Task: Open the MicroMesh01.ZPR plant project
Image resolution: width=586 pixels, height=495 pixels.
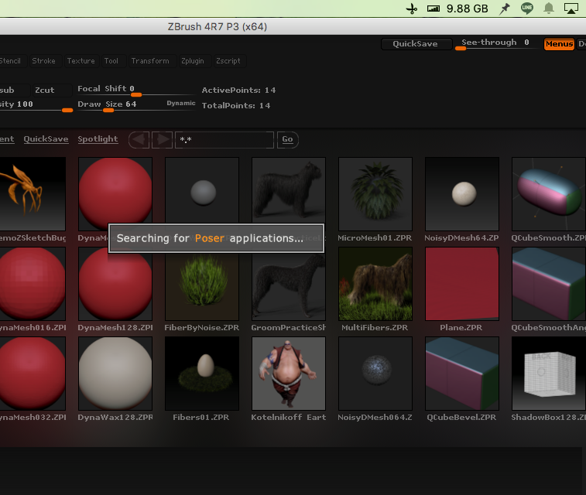Action: 375,193
